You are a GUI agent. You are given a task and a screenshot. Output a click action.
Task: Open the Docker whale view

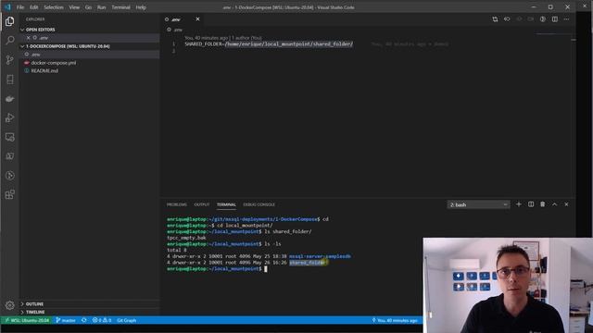[x=10, y=99]
